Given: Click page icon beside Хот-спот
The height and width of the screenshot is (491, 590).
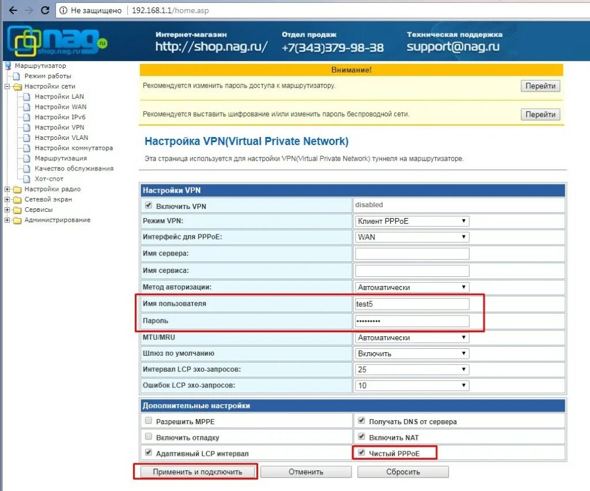Looking at the screenshot, I should 27,179.
